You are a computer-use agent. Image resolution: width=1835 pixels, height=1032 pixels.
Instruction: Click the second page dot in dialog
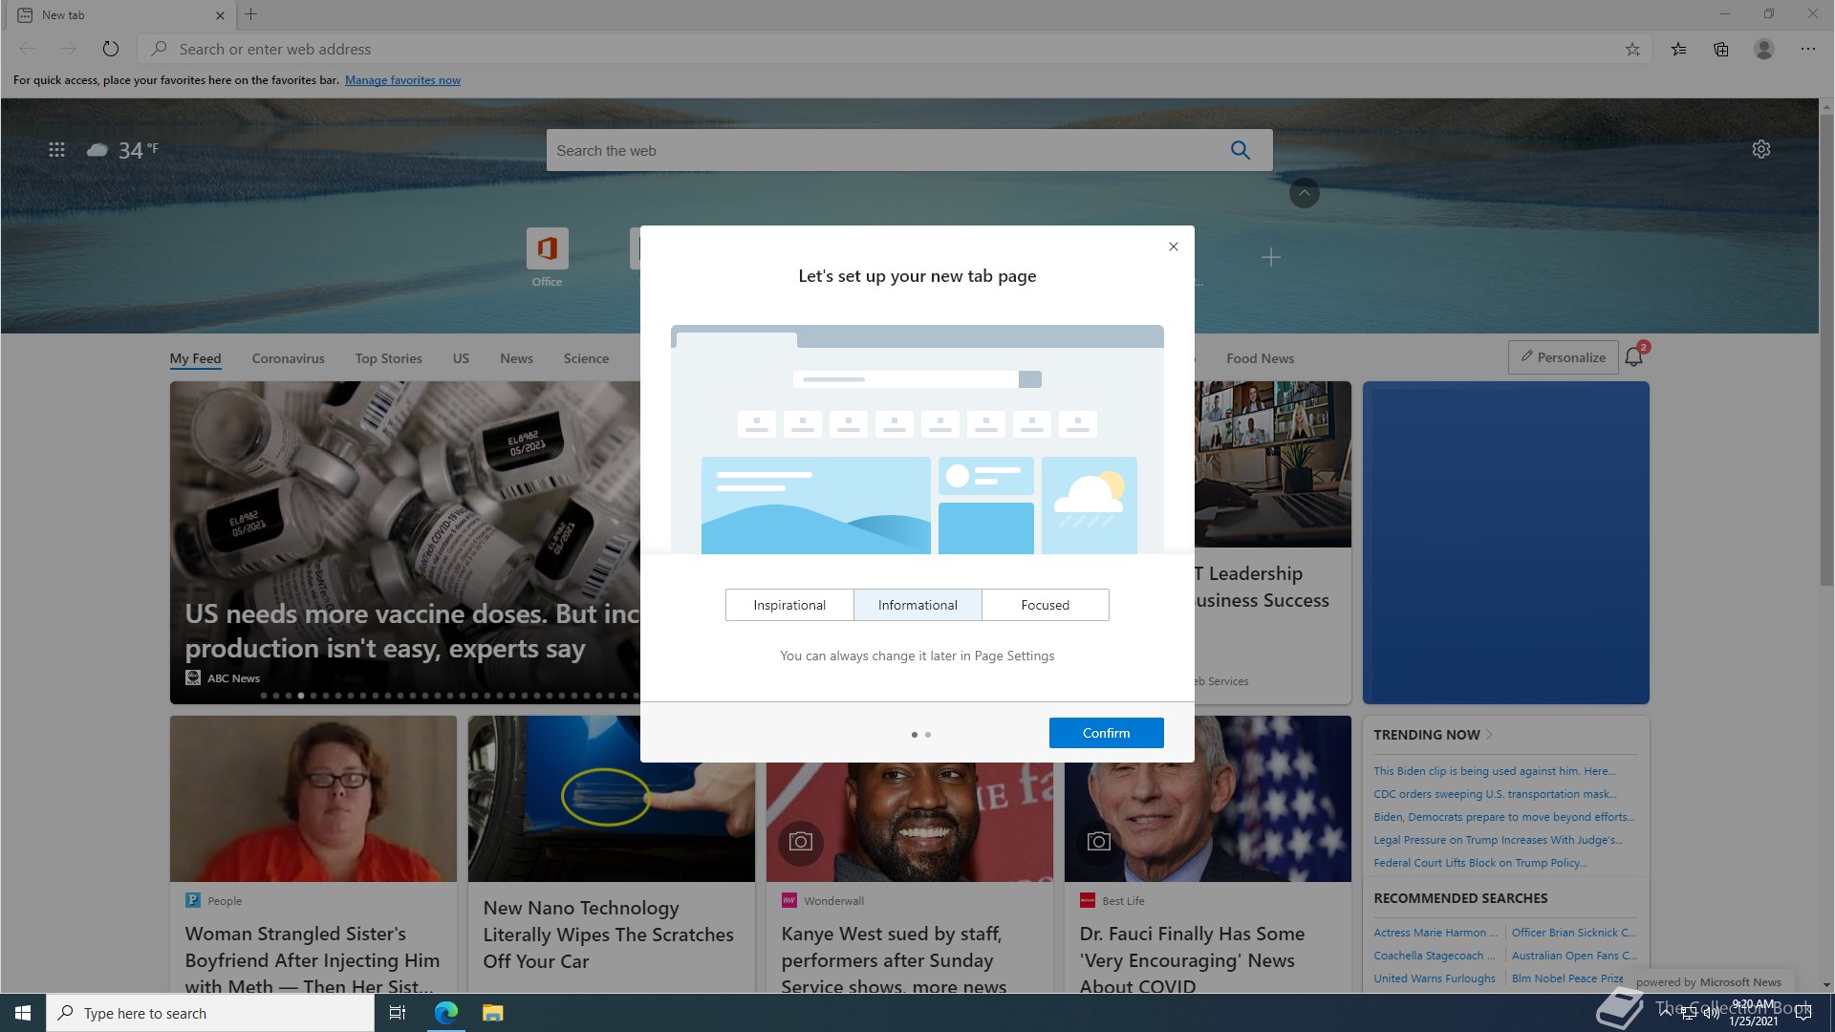pos(928,735)
